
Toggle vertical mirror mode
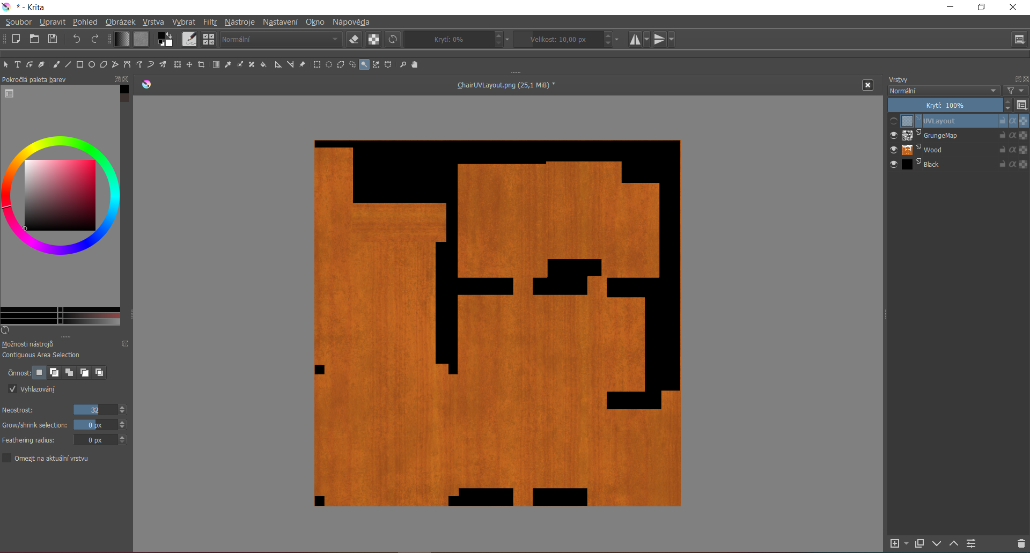point(660,39)
